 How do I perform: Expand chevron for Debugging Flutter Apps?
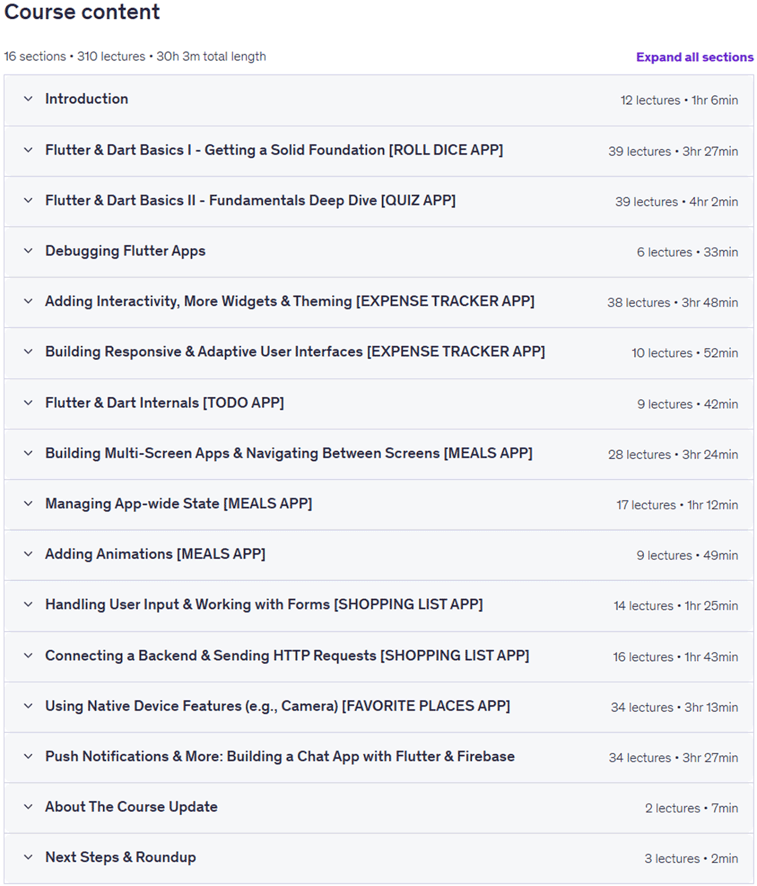(29, 250)
